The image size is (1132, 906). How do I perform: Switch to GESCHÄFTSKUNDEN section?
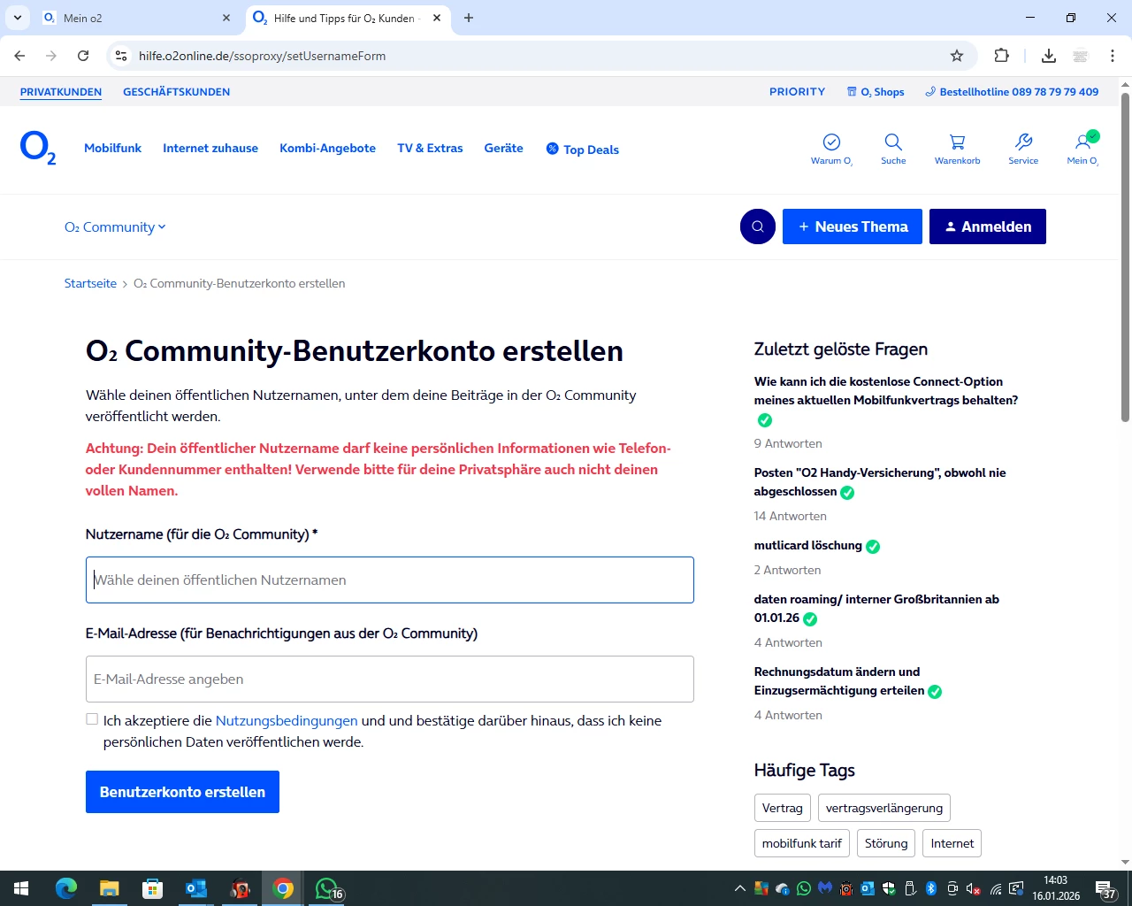(176, 92)
